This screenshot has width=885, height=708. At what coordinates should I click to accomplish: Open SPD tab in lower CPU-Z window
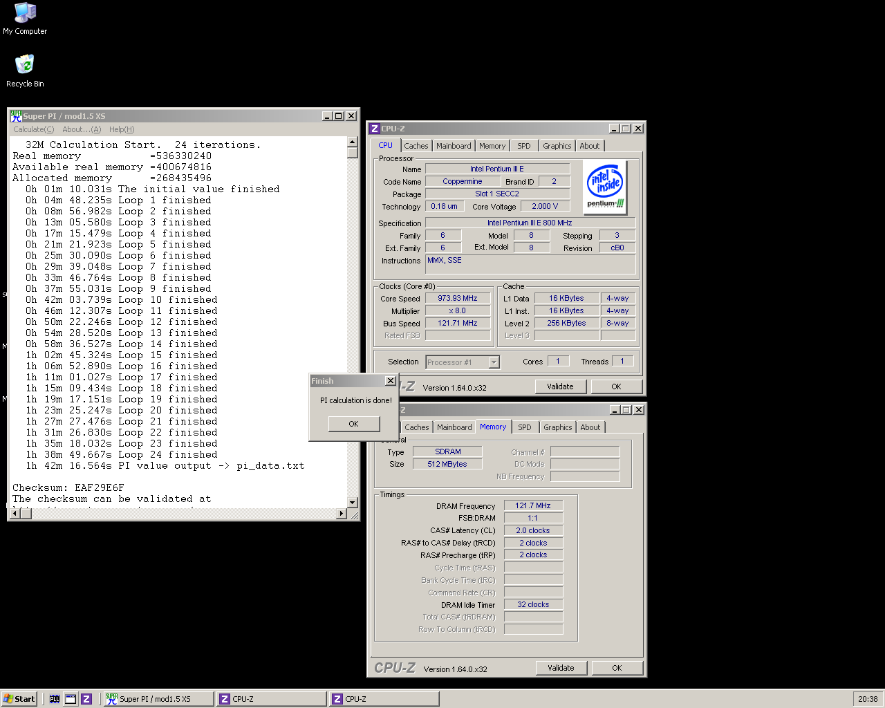pos(525,427)
